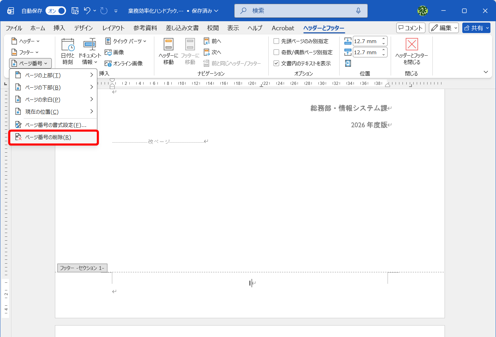Open the user account avatar
This screenshot has height=337, width=496.
422,11
